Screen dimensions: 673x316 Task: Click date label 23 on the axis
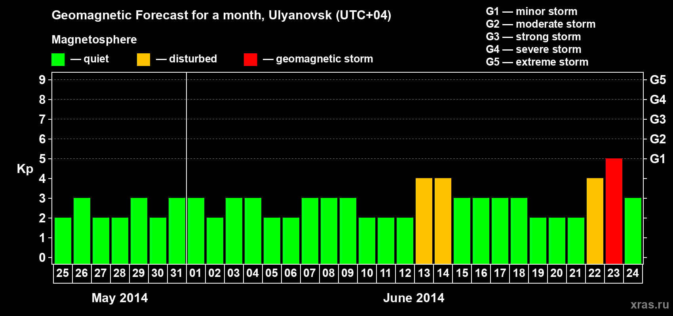click(x=614, y=273)
